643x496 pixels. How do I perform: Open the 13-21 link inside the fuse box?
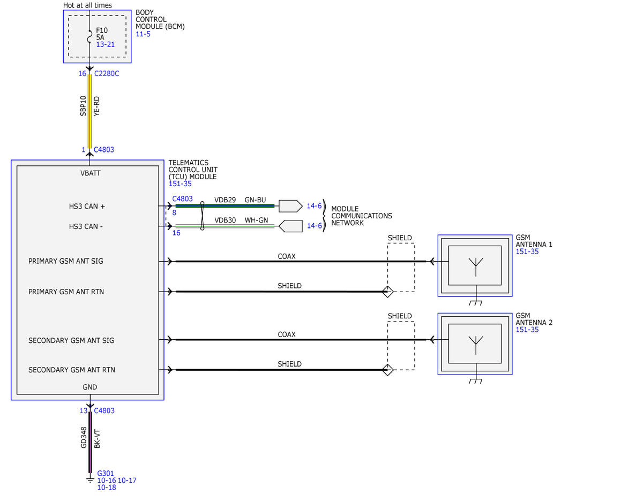click(106, 44)
